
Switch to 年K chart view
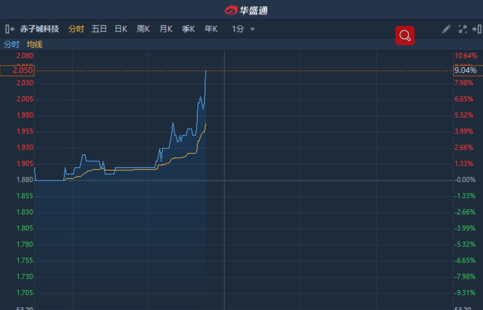pos(211,29)
